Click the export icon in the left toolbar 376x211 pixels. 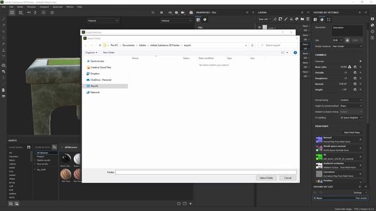coord(4,65)
